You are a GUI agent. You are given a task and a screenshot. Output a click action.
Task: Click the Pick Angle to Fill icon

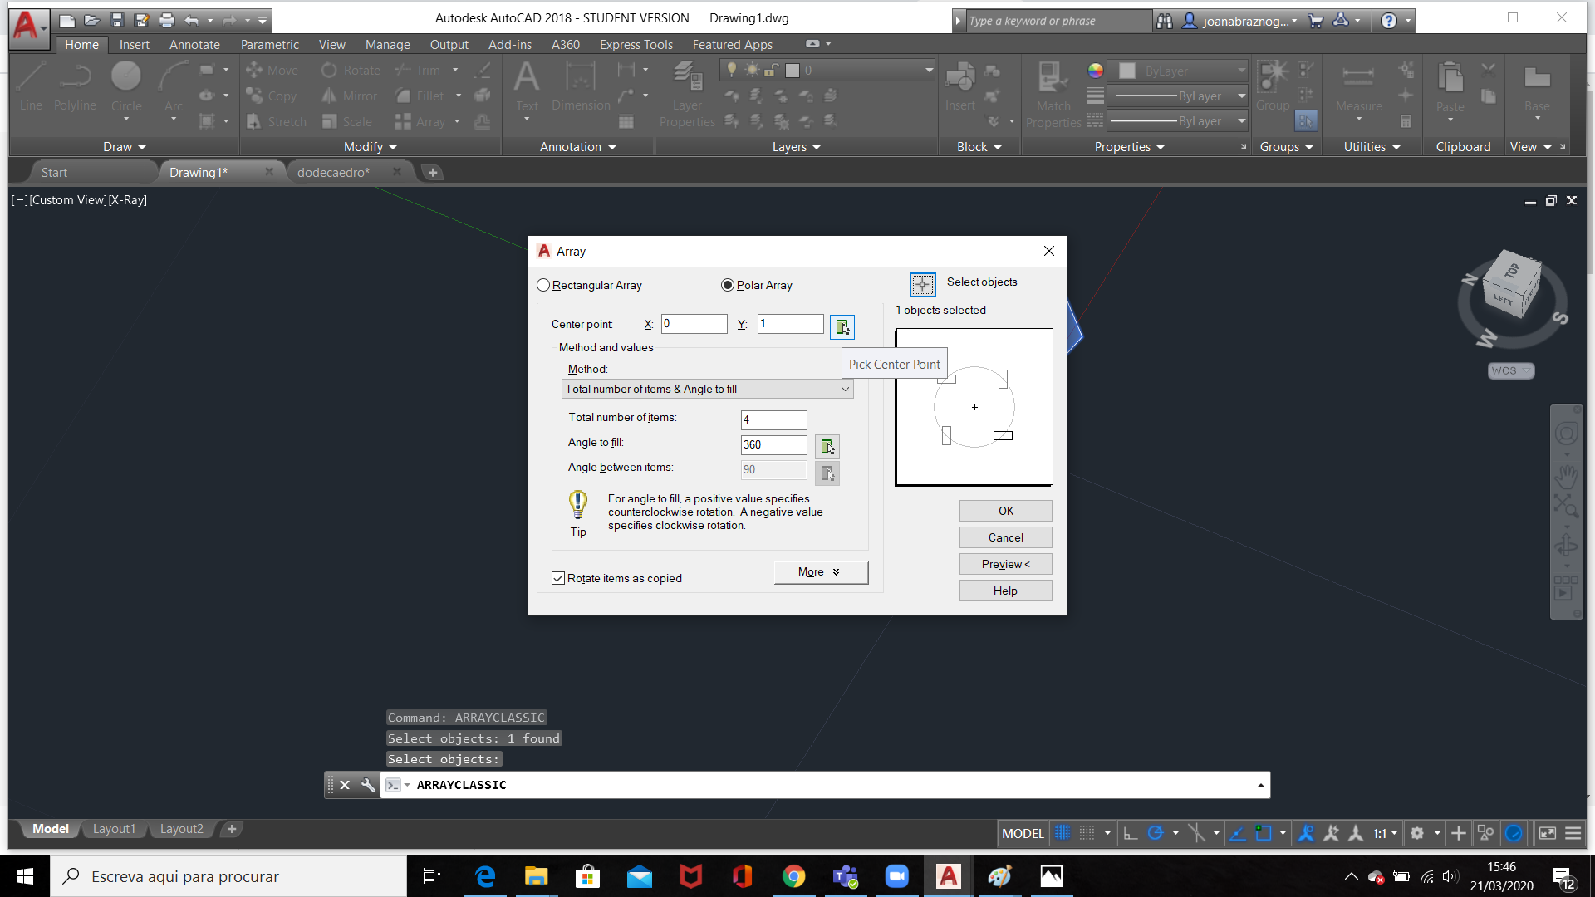pyautogui.click(x=827, y=447)
